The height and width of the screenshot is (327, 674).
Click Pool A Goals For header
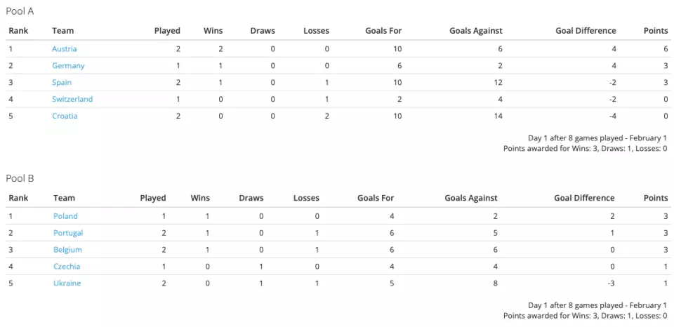click(x=385, y=31)
